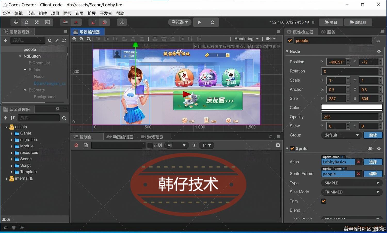This screenshot has height=233, width=387.
Task: Select the rotate transform tool
Action: [26, 22]
